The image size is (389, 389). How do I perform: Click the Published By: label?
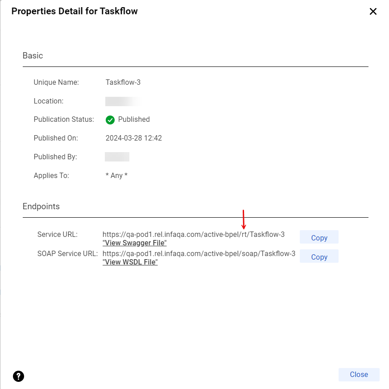pos(55,157)
